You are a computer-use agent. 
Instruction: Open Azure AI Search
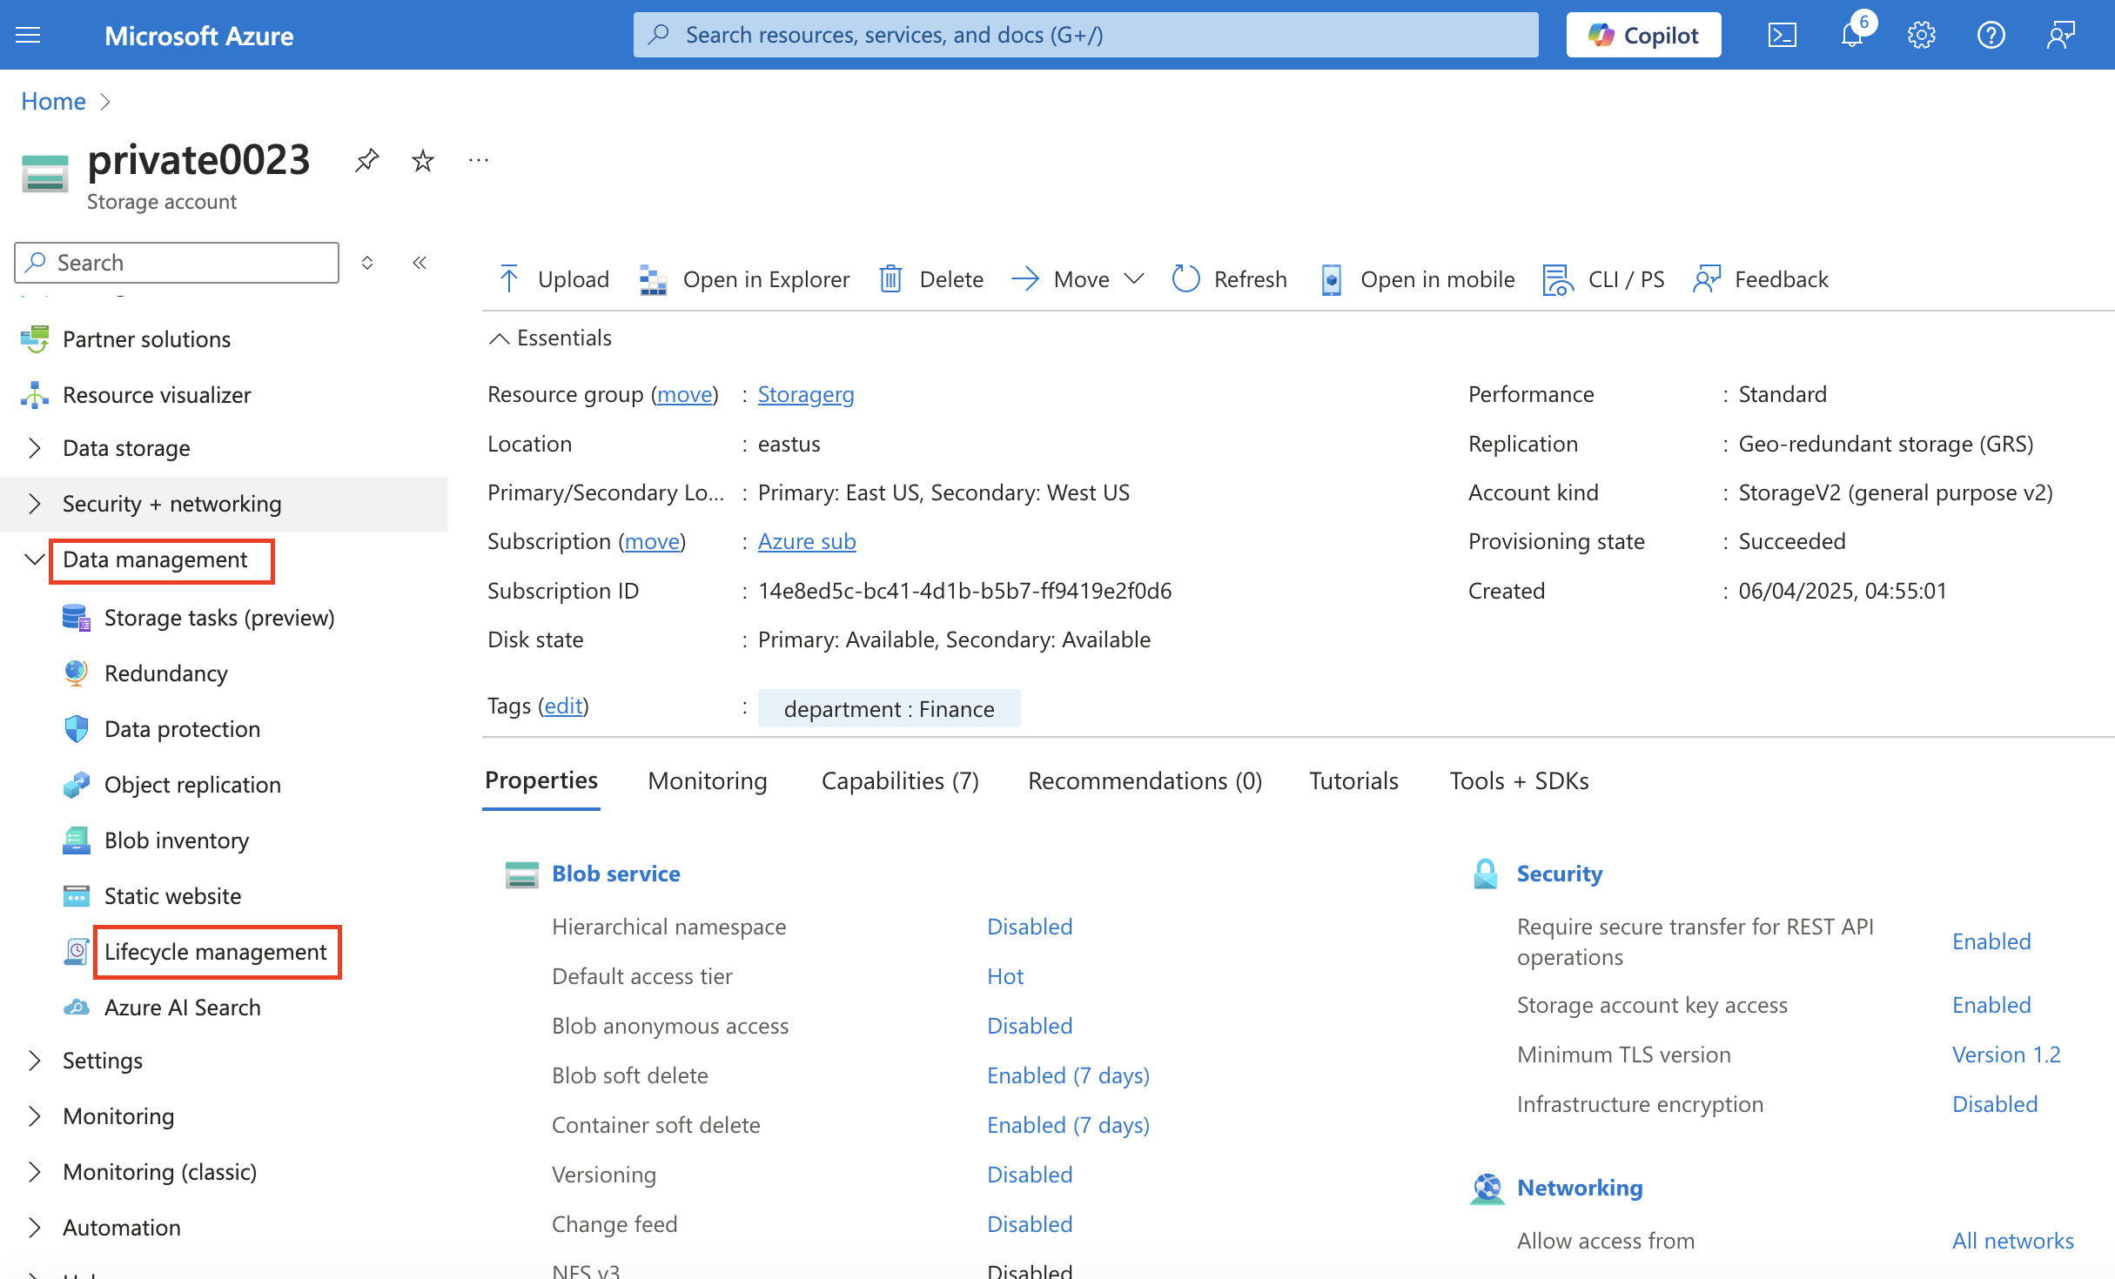click(182, 1008)
